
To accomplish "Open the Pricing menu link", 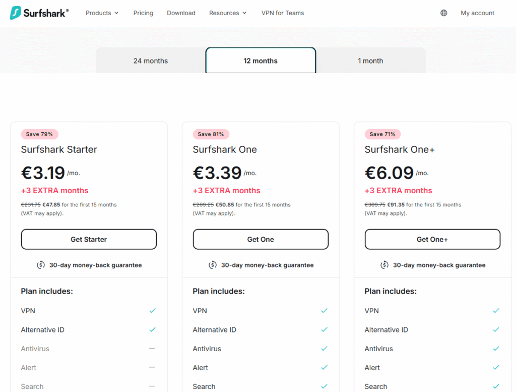I will 143,13.
